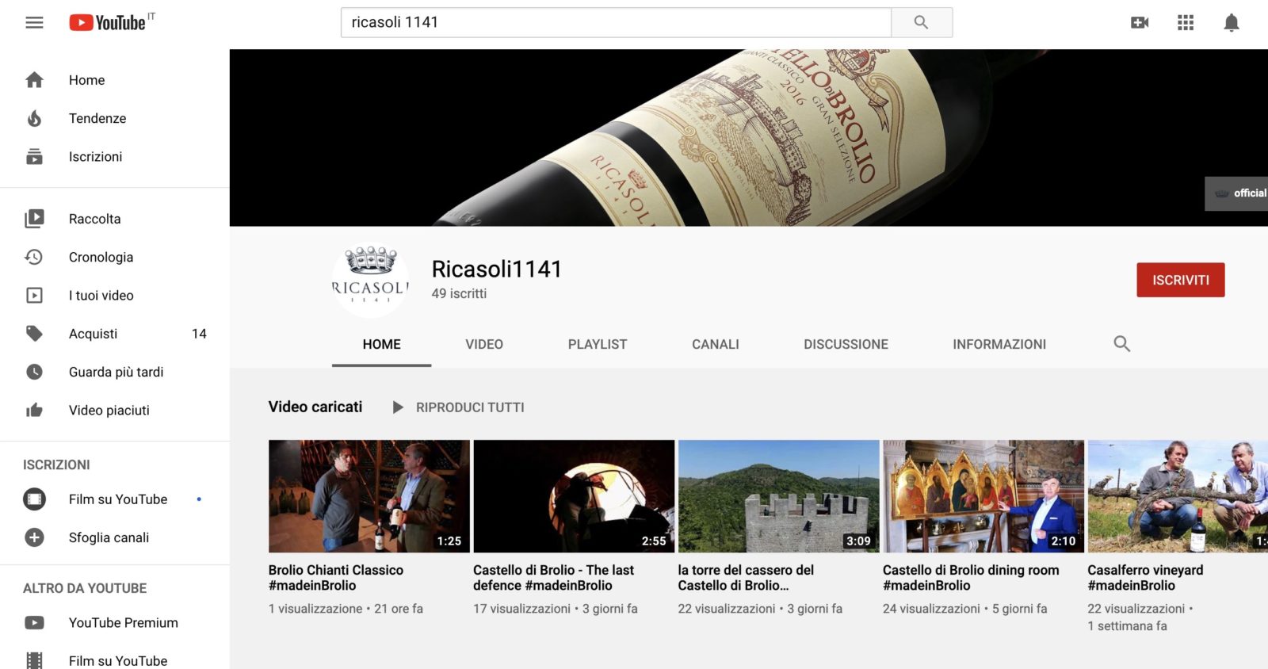Image resolution: width=1268 pixels, height=669 pixels.
Task: Open the notifications bell
Action: 1232,22
